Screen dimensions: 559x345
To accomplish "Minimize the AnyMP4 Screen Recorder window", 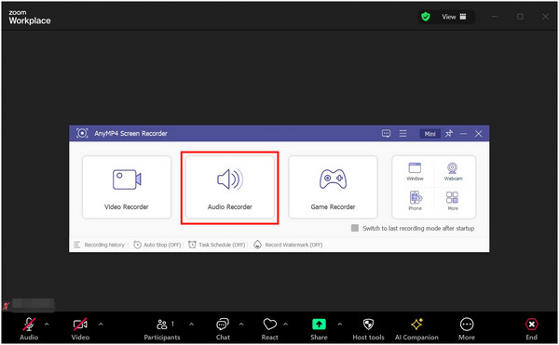I will [x=463, y=134].
